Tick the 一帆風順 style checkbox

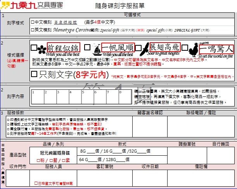[87, 47]
